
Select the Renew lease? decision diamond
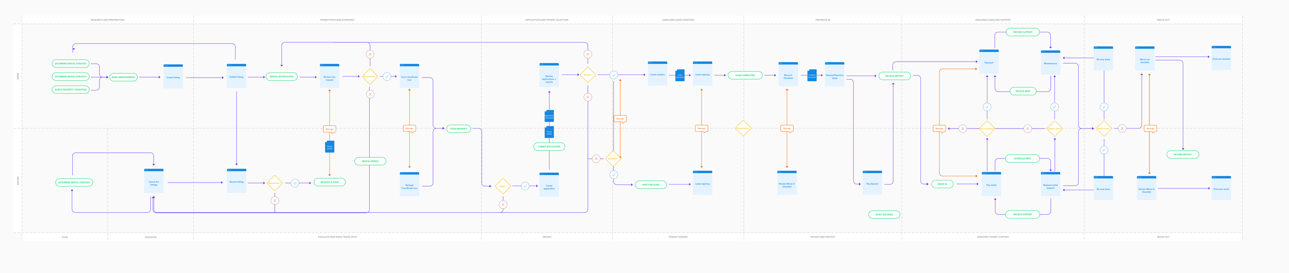tap(1103, 129)
